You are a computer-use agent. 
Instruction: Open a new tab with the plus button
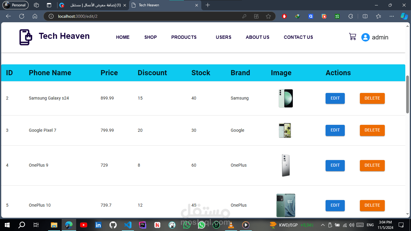[x=208, y=5]
